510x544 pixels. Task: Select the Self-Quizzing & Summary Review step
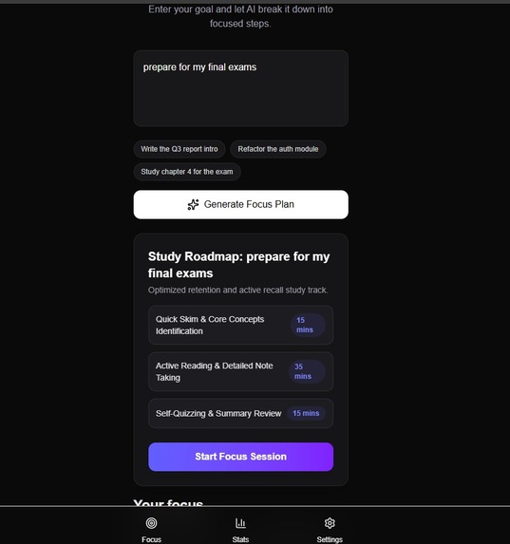pyautogui.click(x=241, y=413)
